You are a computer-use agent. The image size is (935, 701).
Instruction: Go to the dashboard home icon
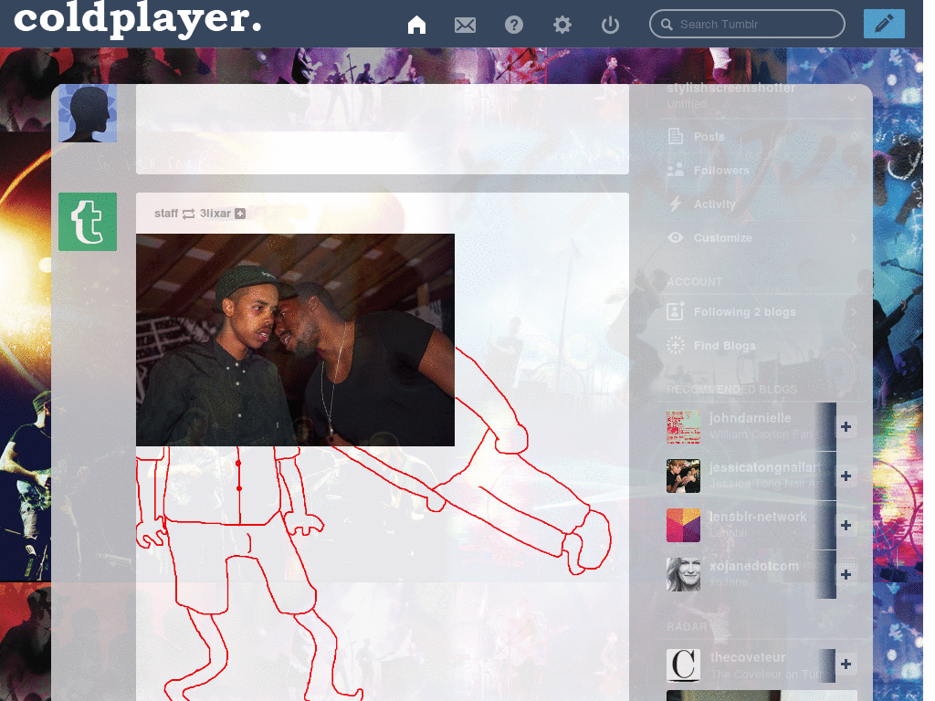416,25
